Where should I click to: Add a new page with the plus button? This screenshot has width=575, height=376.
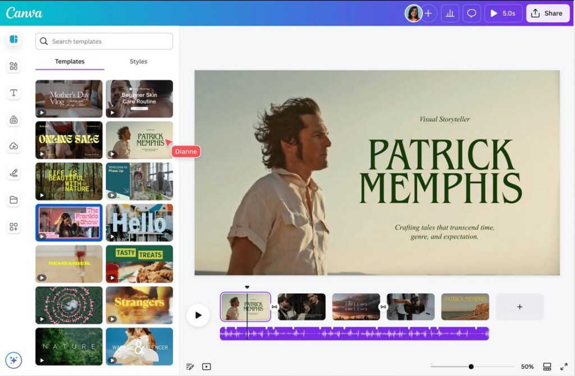coord(519,306)
